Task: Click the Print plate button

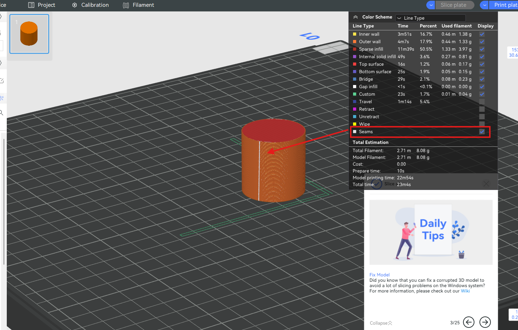Action: click(505, 5)
